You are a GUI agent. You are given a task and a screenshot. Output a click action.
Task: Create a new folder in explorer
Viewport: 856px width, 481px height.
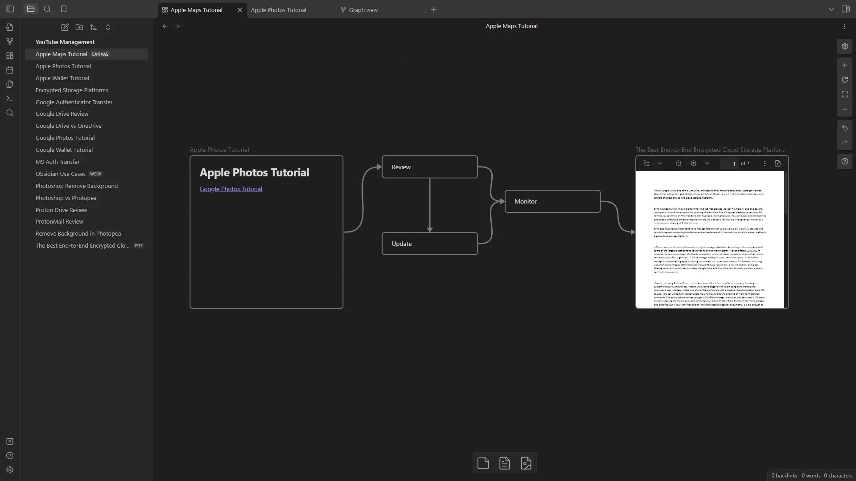[x=79, y=27]
